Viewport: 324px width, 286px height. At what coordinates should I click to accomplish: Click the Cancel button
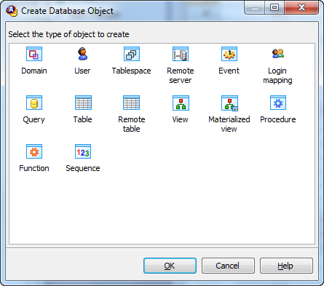[228, 266]
